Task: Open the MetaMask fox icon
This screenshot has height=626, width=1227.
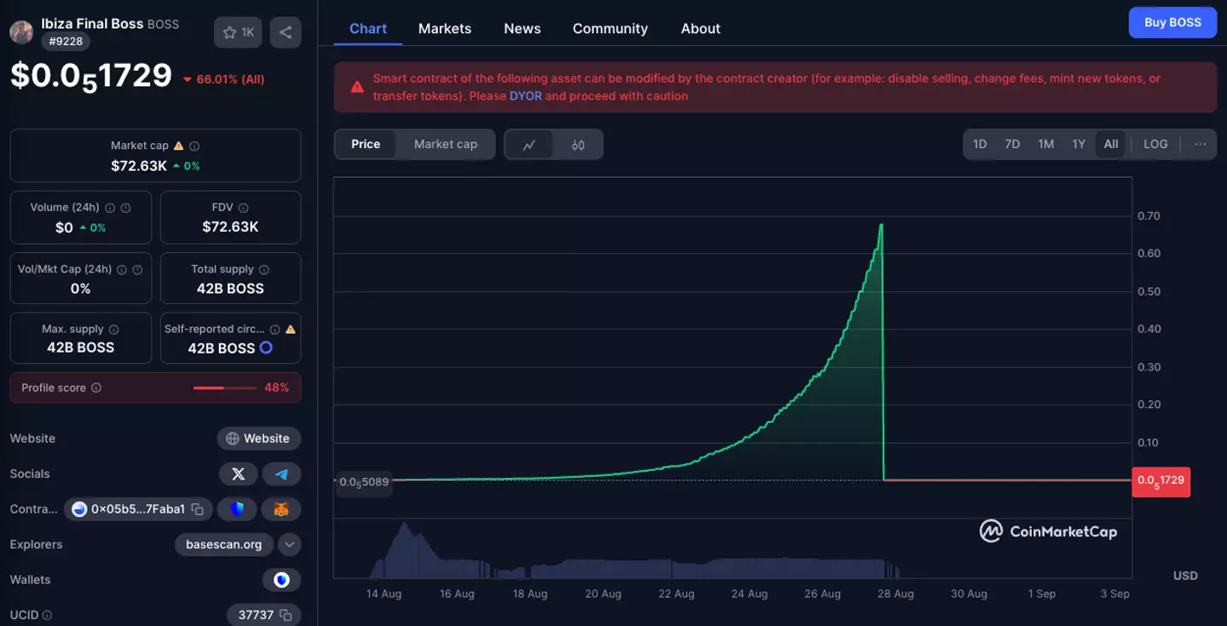Action: (x=281, y=508)
